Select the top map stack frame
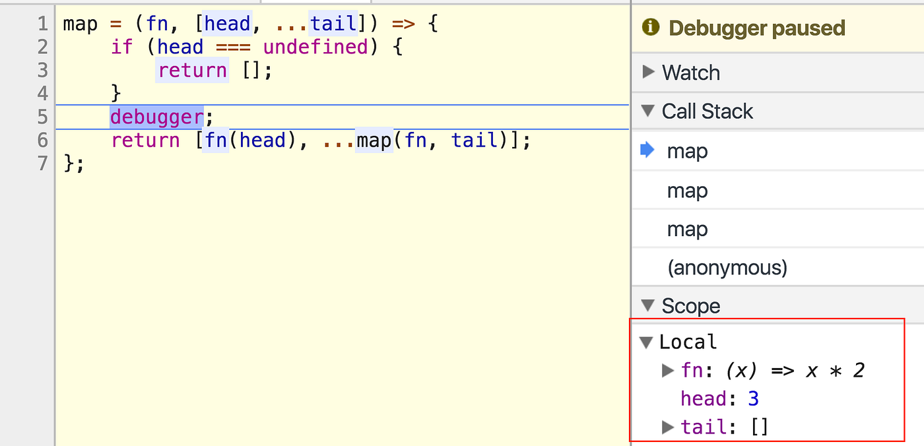Viewport: 924px width, 446px height. 688,150
